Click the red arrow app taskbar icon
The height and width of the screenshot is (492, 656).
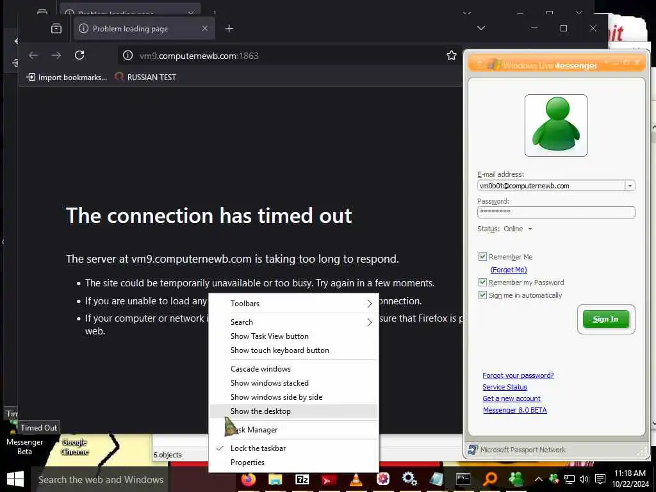point(329,479)
